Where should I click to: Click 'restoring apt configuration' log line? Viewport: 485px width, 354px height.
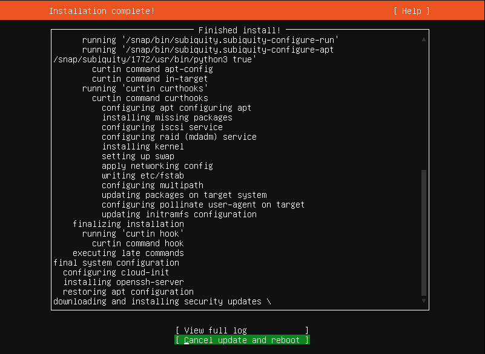(x=128, y=292)
